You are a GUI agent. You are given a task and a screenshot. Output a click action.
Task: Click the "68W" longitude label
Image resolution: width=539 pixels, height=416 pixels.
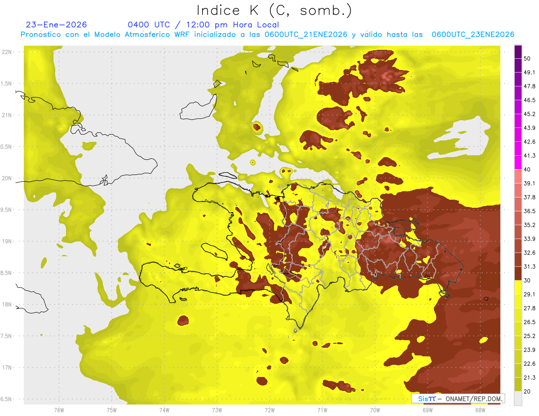coord(480,410)
